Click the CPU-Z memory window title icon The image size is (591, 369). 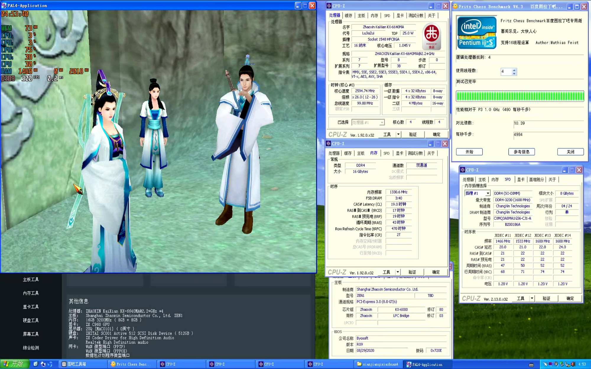pyautogui.click(x=328, y=143)
